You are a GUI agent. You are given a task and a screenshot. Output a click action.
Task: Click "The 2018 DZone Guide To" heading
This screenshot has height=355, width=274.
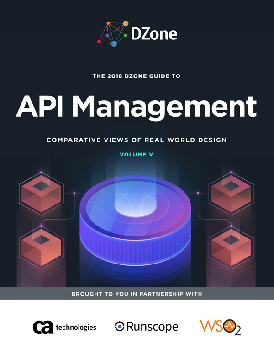137,77
